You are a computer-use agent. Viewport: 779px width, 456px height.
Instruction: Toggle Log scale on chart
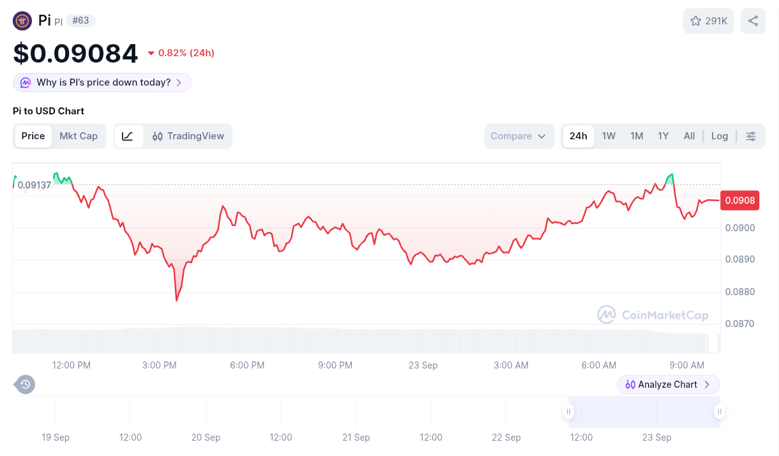pos(720,136)
